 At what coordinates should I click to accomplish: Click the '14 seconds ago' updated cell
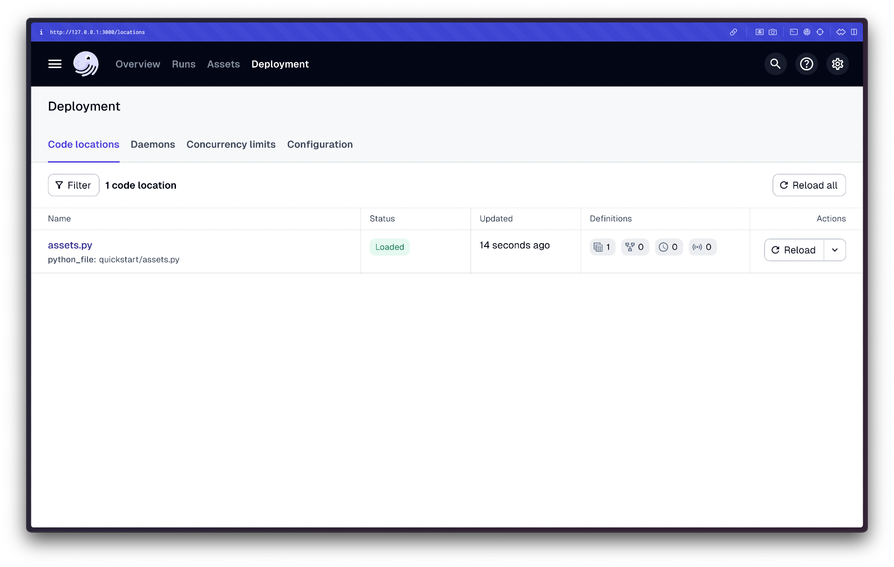pyautogui.click(x=515, y=245)
